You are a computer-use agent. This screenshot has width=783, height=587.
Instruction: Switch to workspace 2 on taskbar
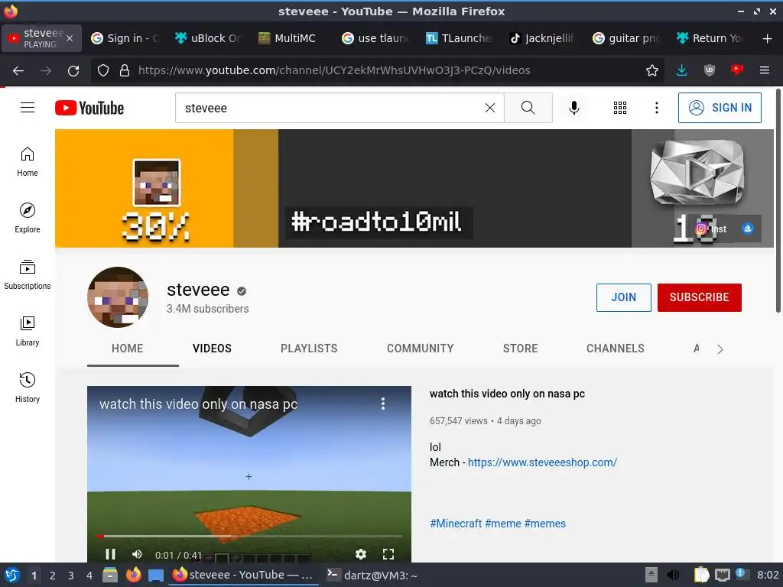pos(52,576)
